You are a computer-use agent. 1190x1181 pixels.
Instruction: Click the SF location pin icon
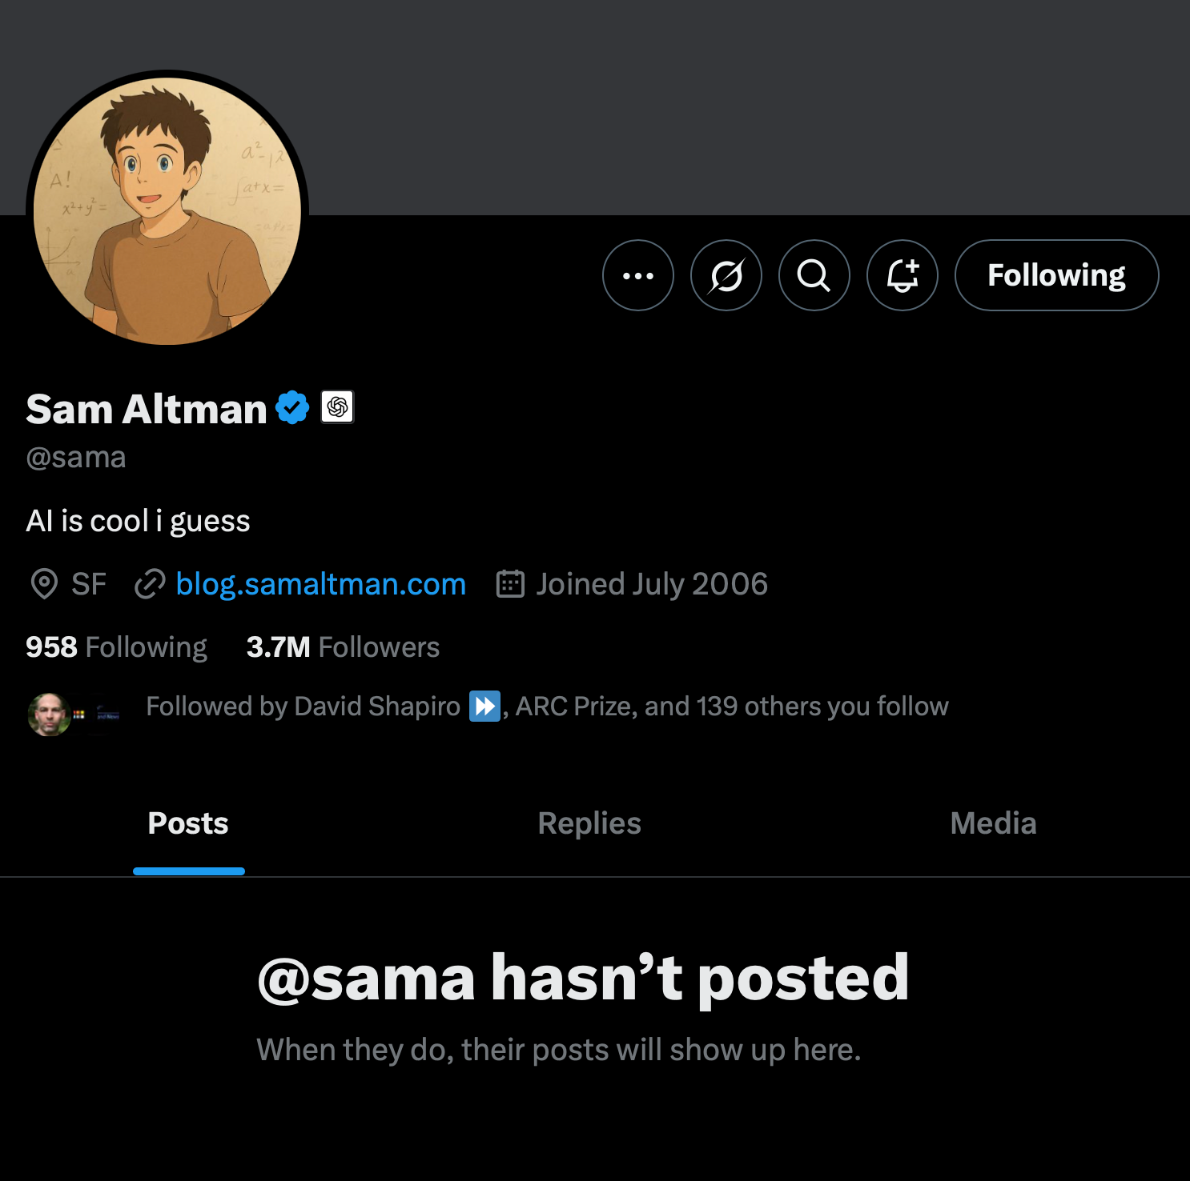44,584
